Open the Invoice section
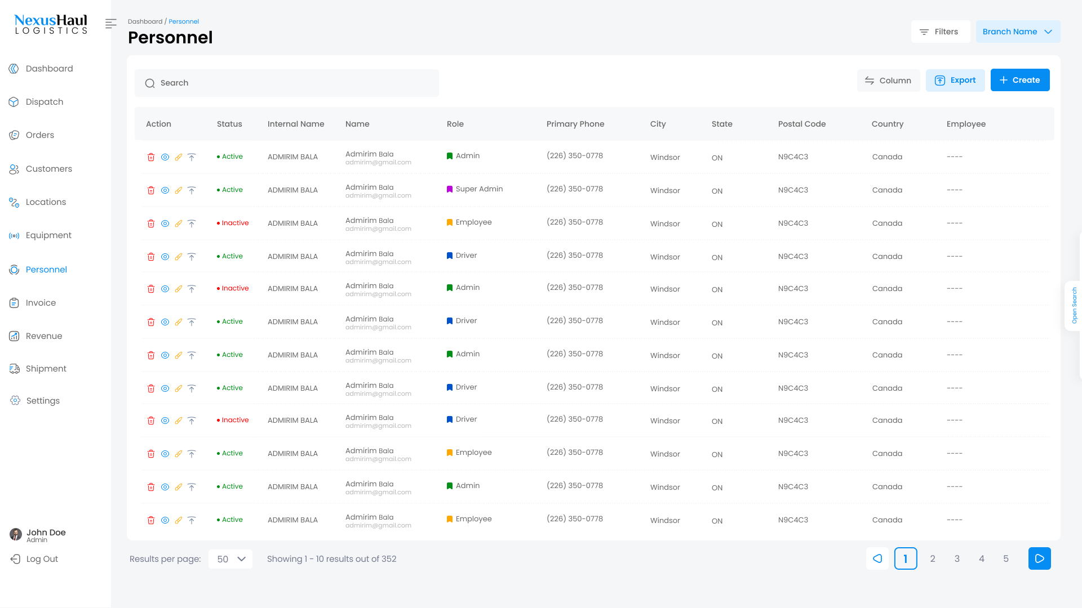1082x608 pixels. click(x=32, y=303)
